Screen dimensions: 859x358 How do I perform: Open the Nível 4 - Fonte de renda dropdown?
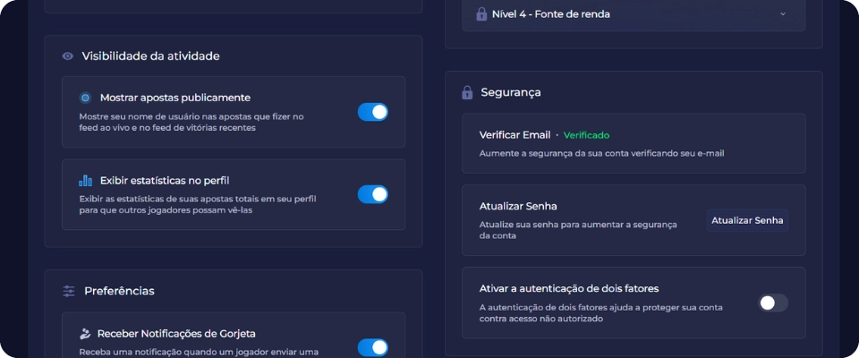(634, 14)
